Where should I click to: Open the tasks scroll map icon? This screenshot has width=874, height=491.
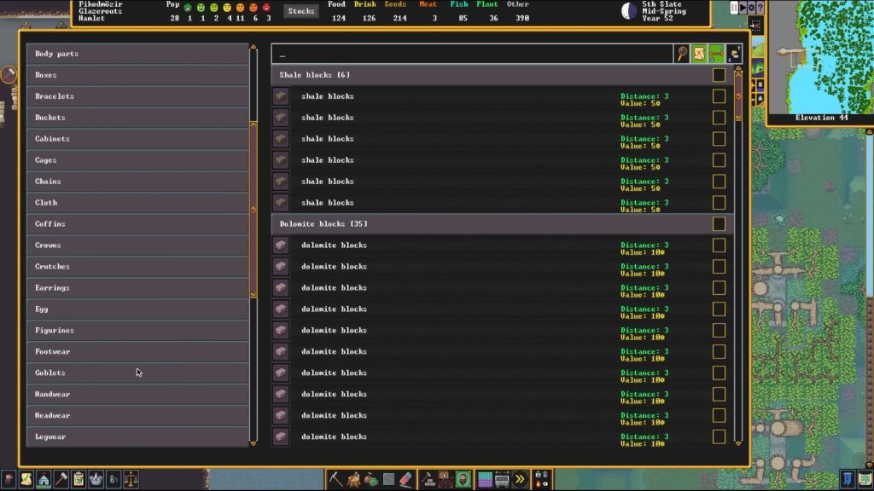coord(26,479)
